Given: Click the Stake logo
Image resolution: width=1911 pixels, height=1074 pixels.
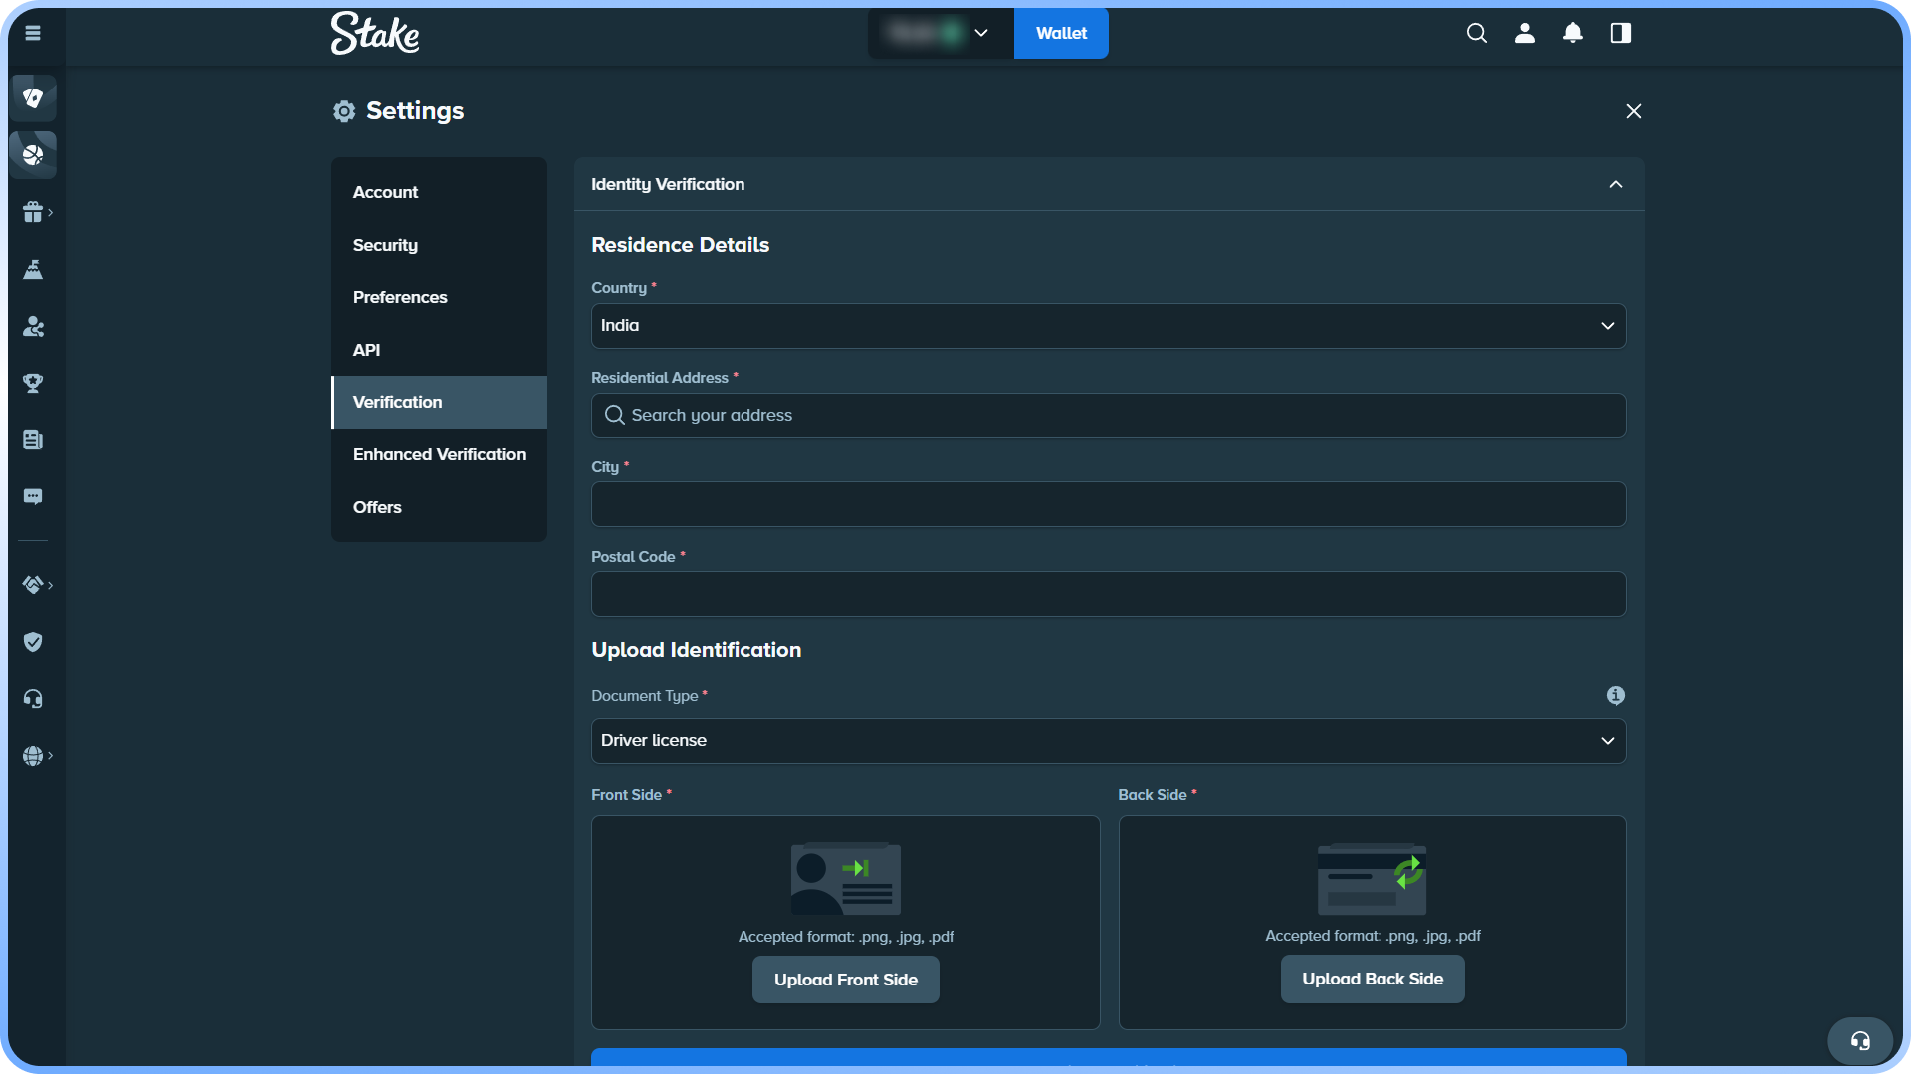Looking at the screenshot, I should [375, 33].
